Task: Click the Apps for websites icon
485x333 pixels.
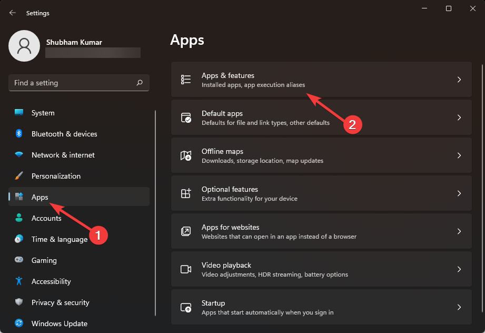Action: [185, 231]
